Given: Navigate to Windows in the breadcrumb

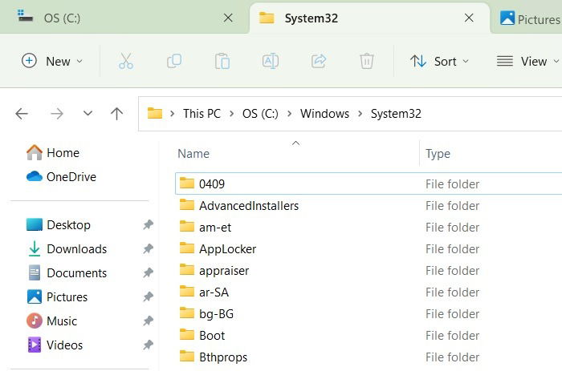Looking at the screenshot, I should [x=324, y=114].
